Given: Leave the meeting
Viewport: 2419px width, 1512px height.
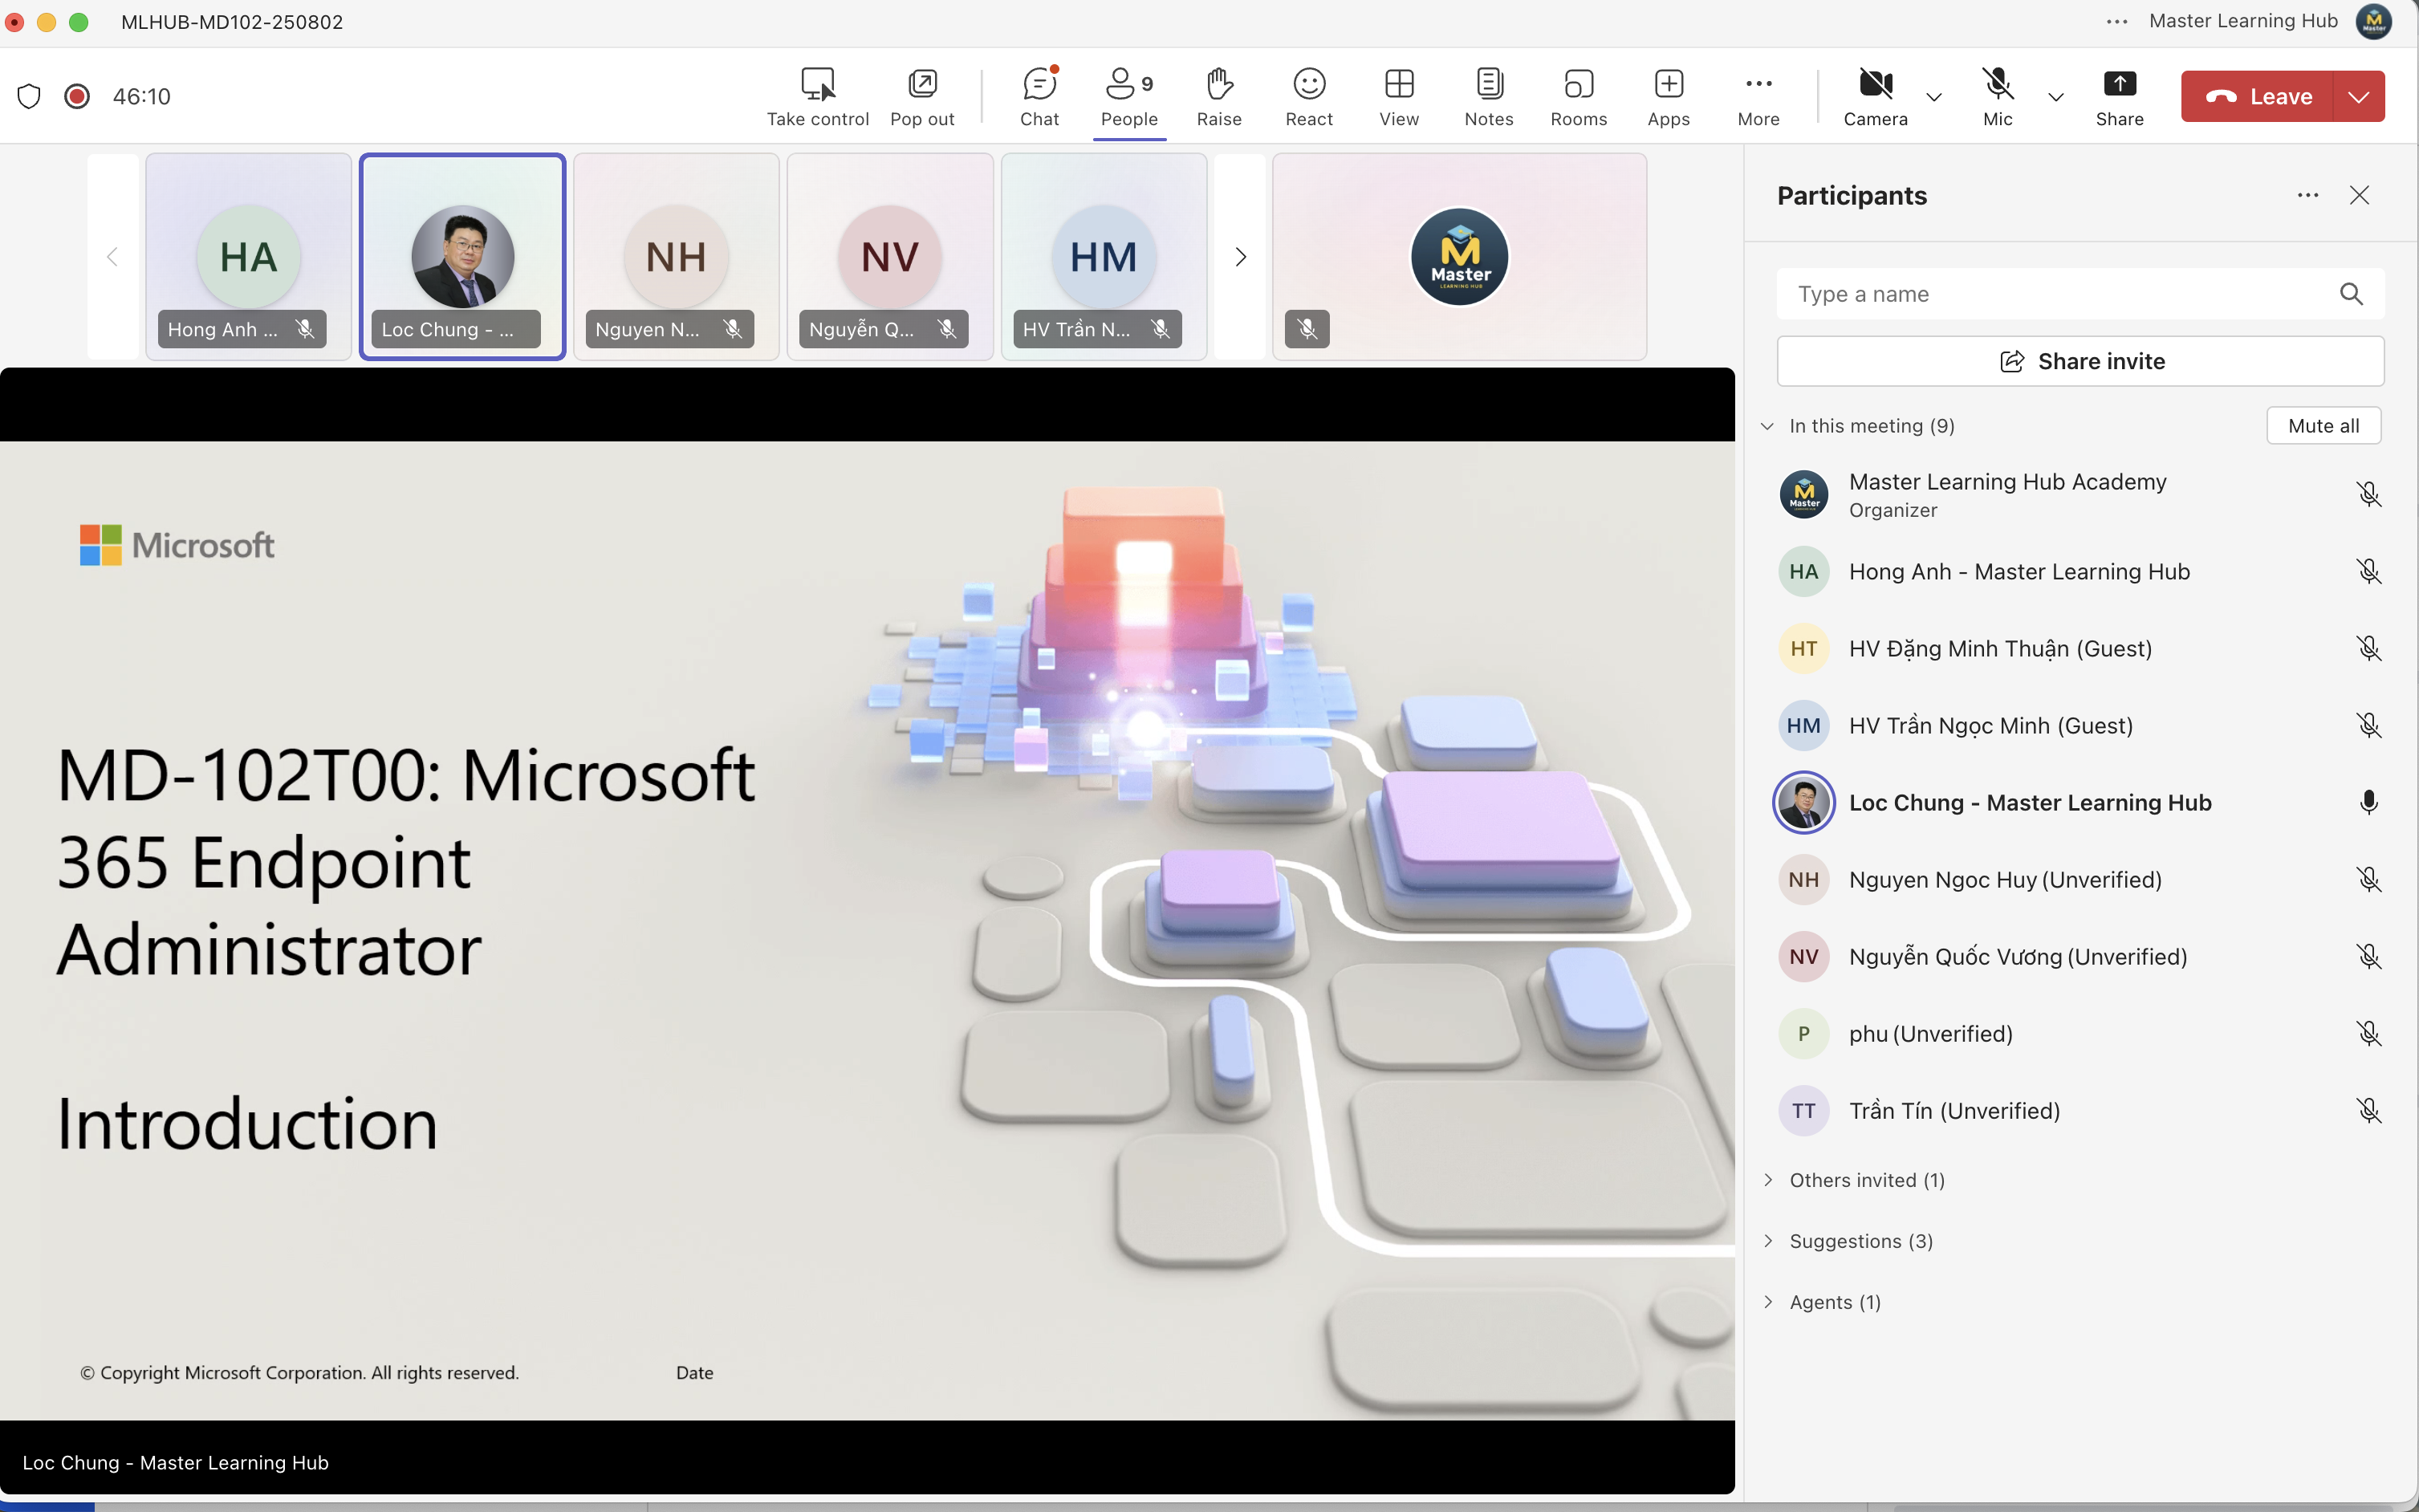Looking at the screenshot, I should [2257, 96].
